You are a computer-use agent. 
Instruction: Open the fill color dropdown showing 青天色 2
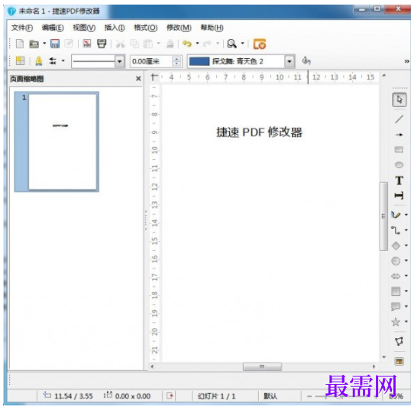[x=289, y=61]
